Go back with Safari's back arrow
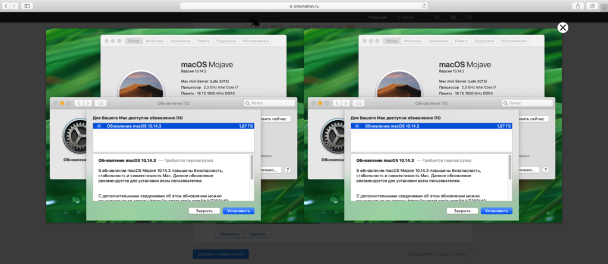 click(7, 6)
